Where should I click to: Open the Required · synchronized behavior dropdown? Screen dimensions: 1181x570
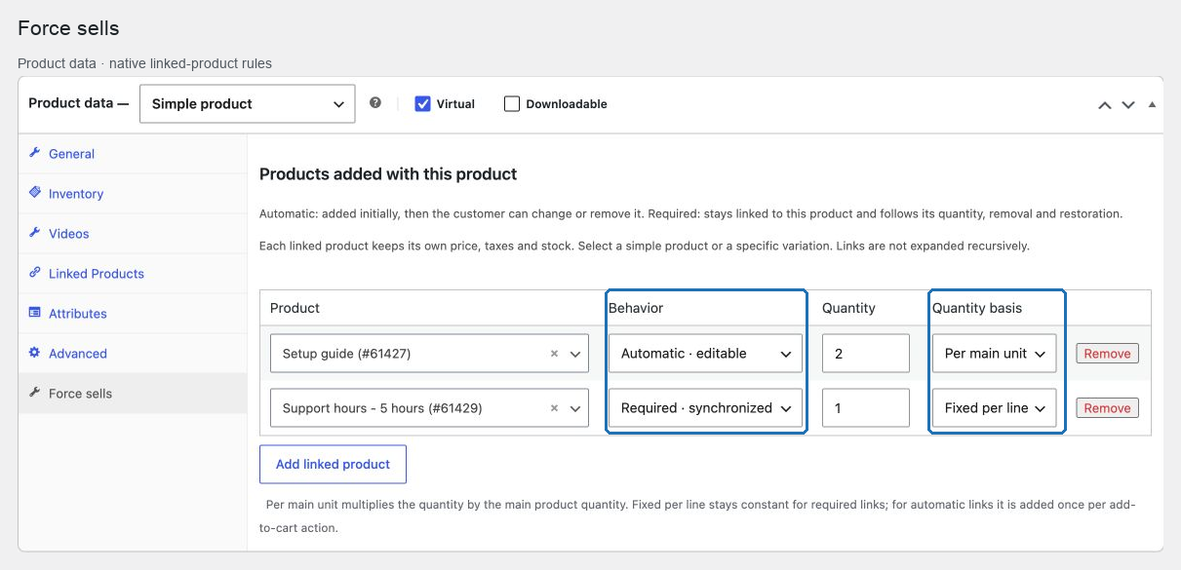tap(706, 408)
